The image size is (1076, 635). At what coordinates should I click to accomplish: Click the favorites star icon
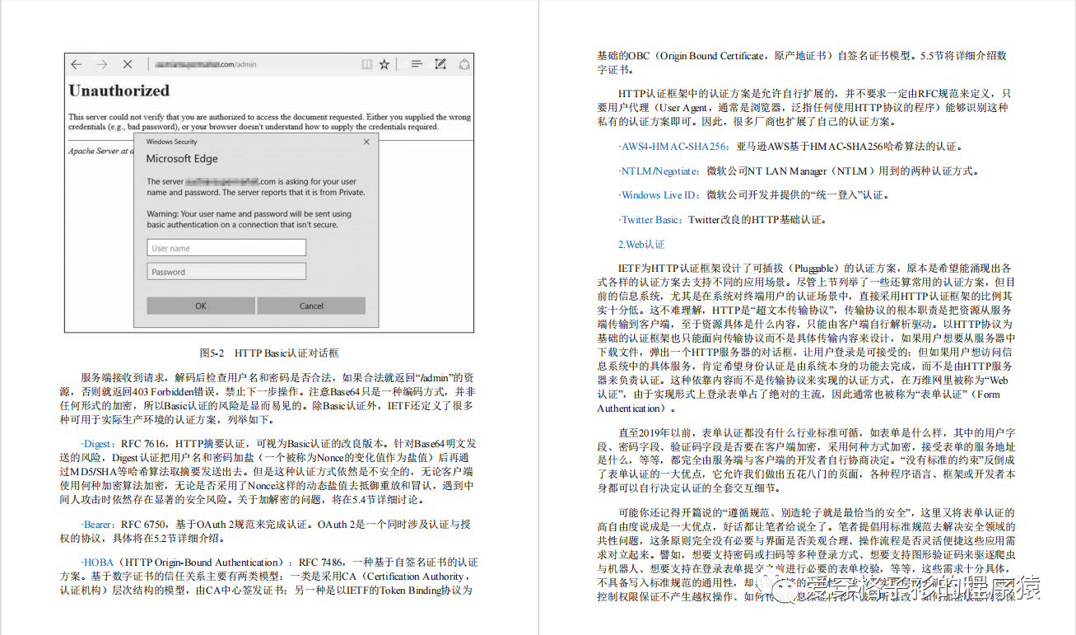[384, 64]
